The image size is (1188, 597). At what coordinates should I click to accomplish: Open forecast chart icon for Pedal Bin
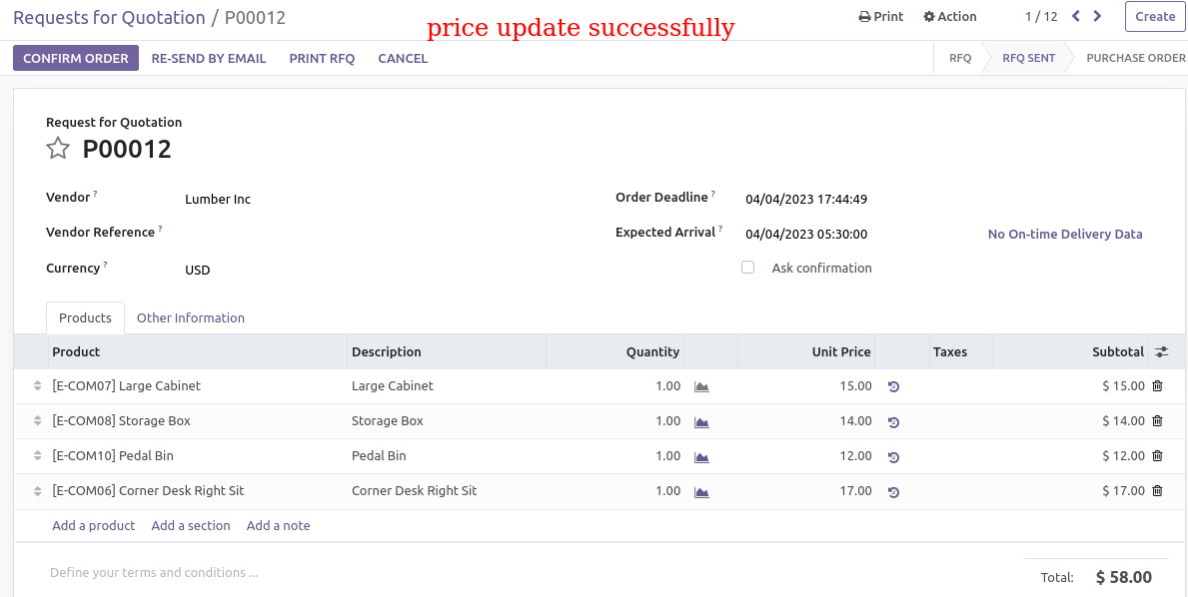pos(701,456)
